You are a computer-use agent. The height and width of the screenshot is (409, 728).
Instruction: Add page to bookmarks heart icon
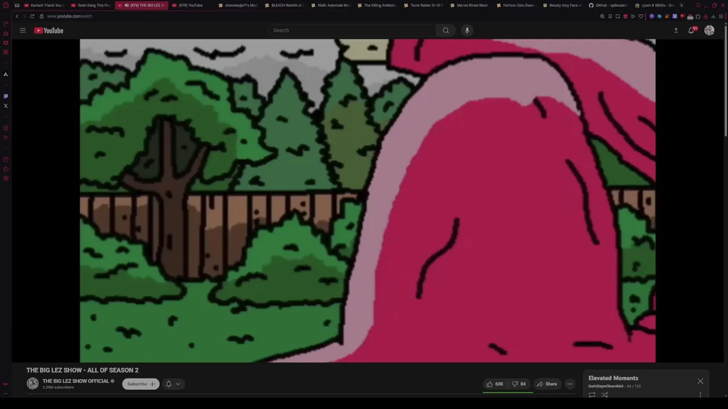pyautogui.click(x=640, y=16)
